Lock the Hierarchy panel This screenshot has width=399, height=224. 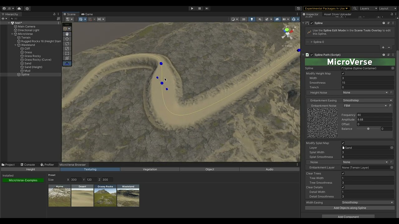click(54, 14)
